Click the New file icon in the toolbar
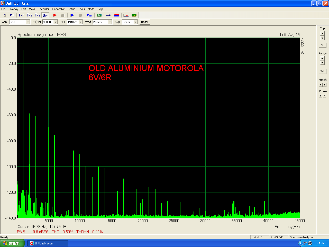Image resolution: width=329 pixels, height=247 pixels. coord(4,15)
